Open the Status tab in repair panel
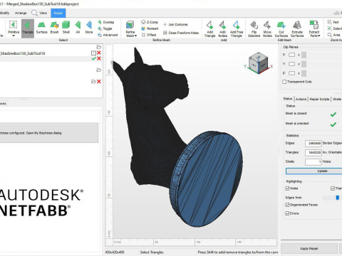 click(288, 99)
